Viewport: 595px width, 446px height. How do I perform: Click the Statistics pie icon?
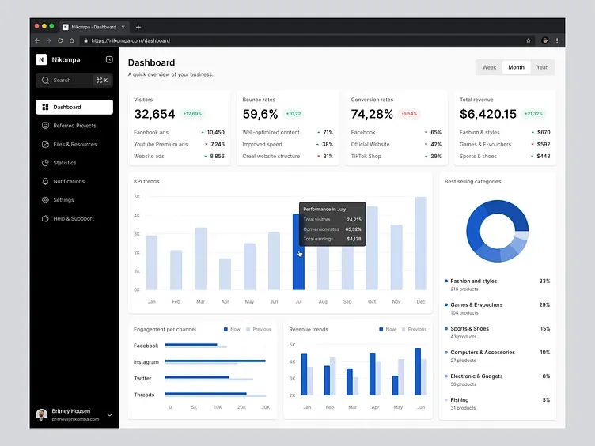click(45, 163)
